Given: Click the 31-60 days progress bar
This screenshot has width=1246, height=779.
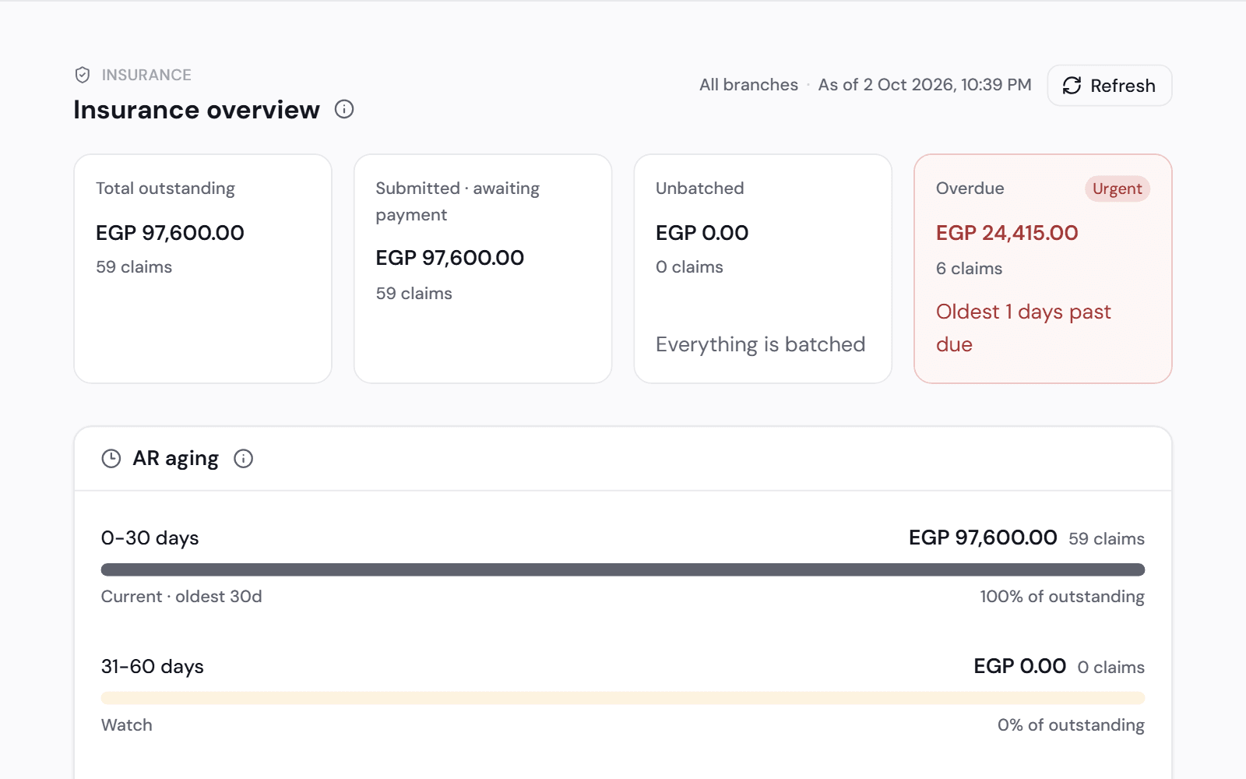Looking at the screenshot, I should 623,698.
